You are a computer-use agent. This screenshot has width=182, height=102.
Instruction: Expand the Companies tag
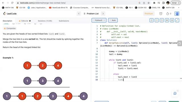[x=10, y=28]
